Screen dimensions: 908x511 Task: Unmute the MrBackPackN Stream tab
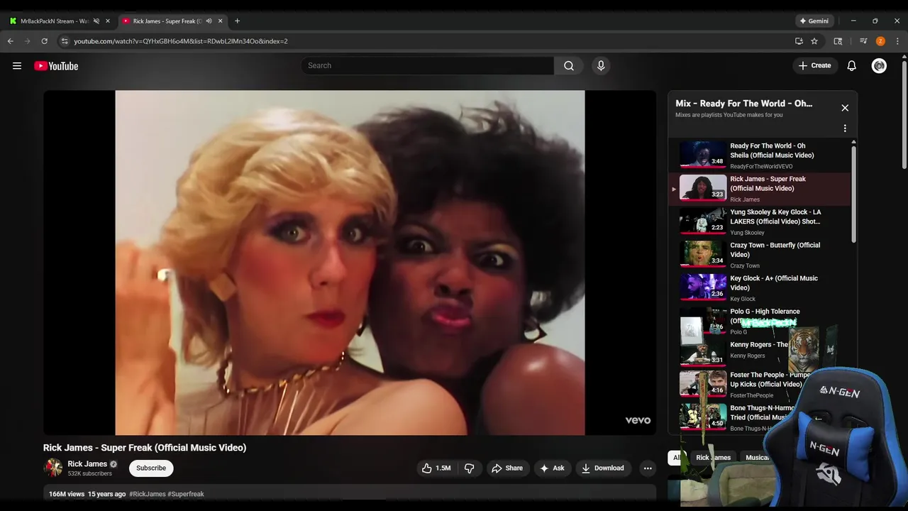(96, 21)
